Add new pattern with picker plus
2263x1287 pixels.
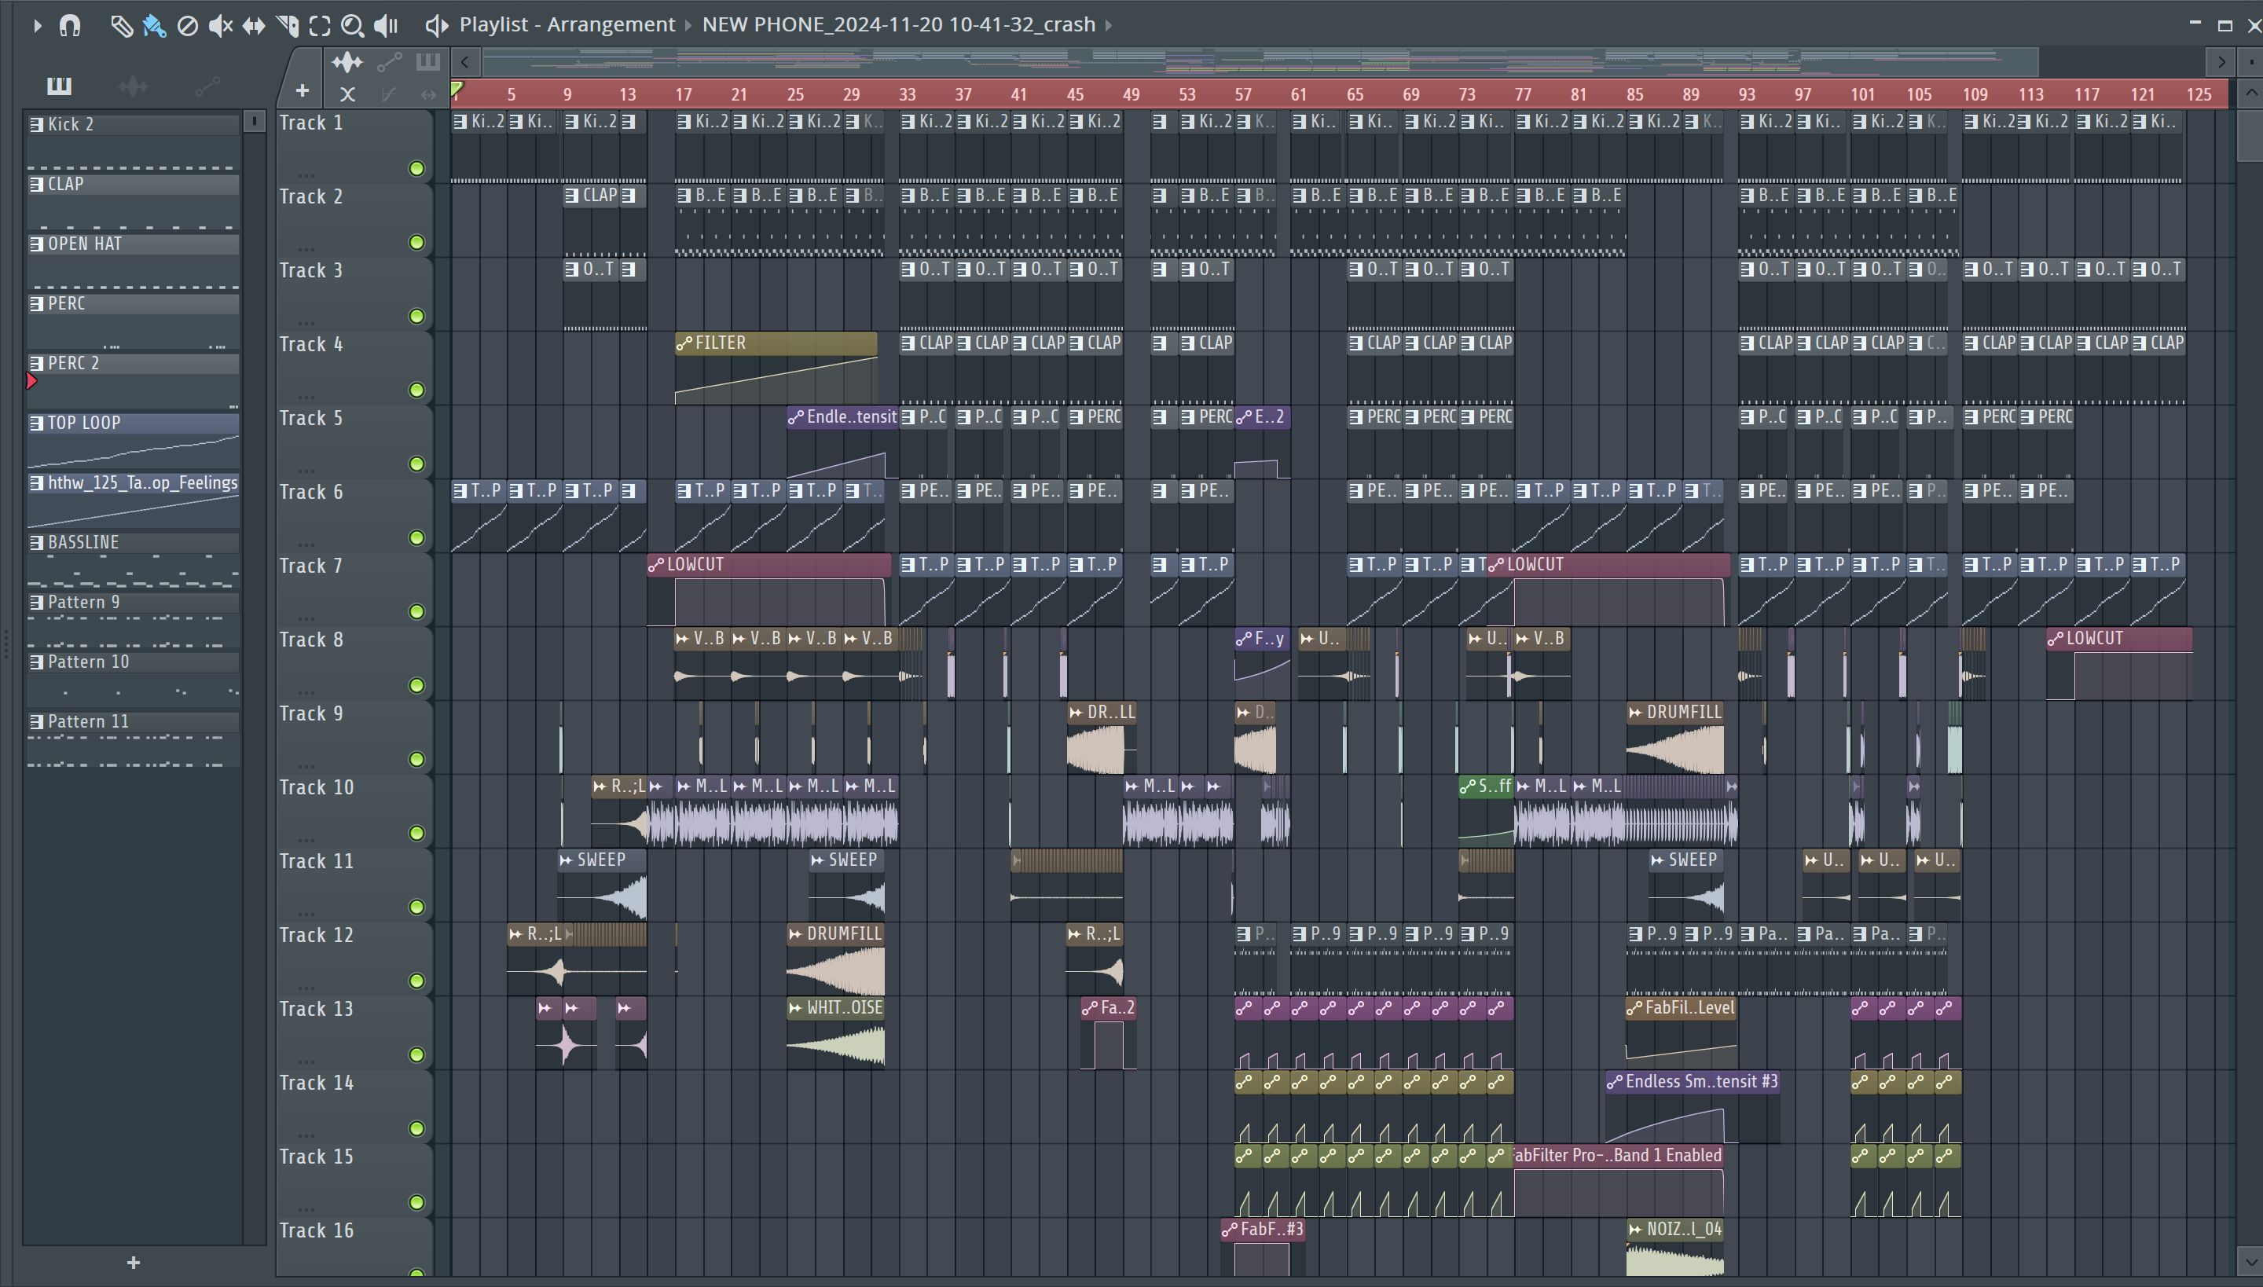pyautogui.click(x=134, y=1263)
